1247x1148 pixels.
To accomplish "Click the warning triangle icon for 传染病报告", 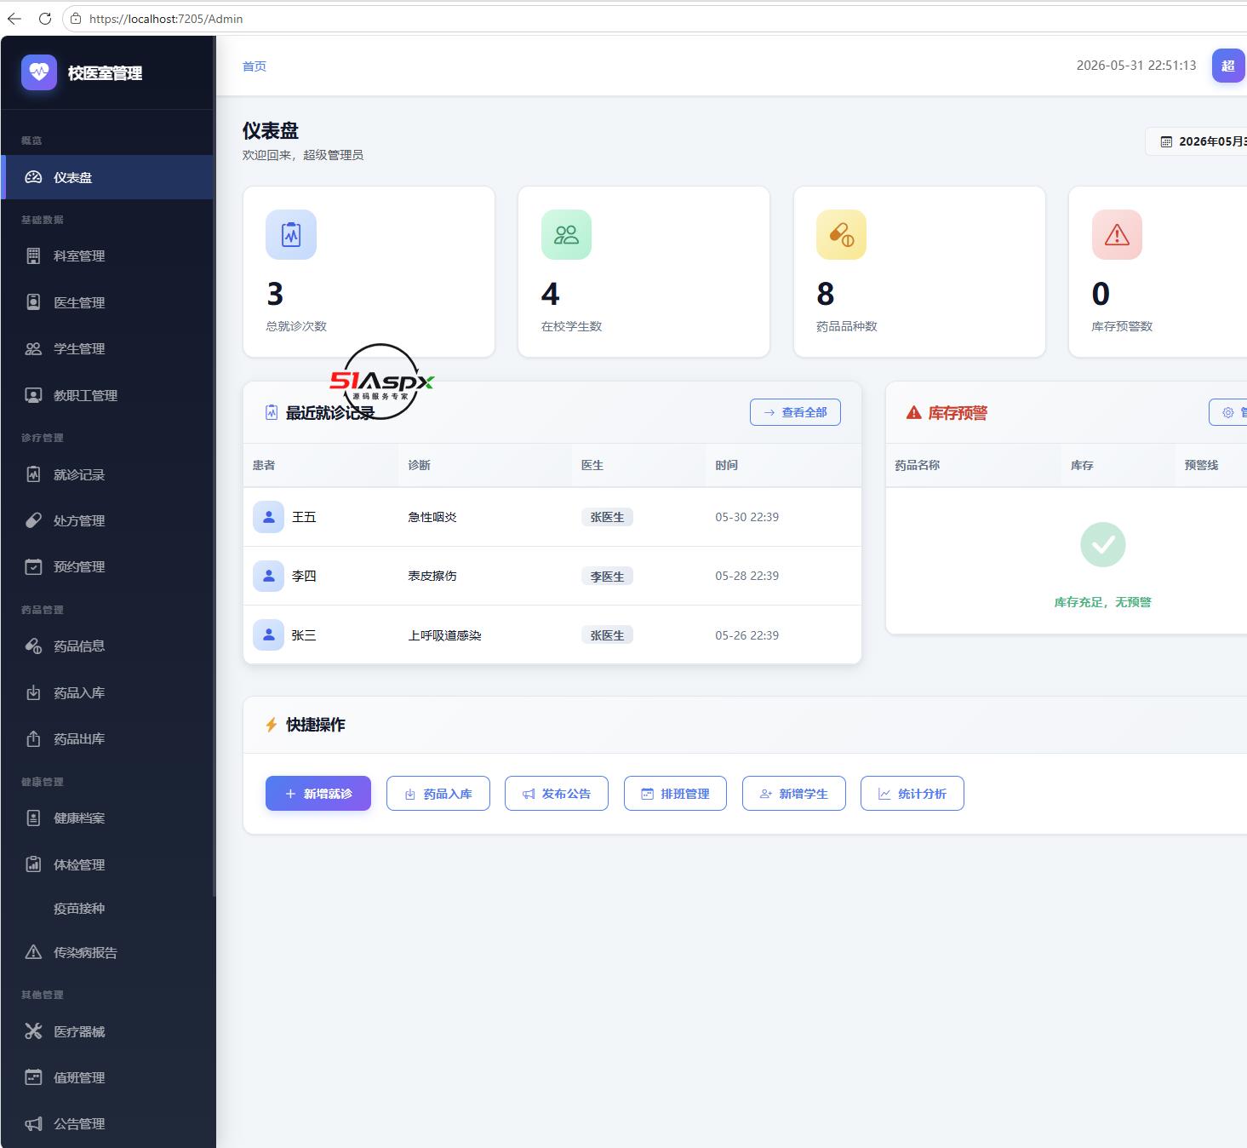I will pyautogui.click(x=33, y=952).
